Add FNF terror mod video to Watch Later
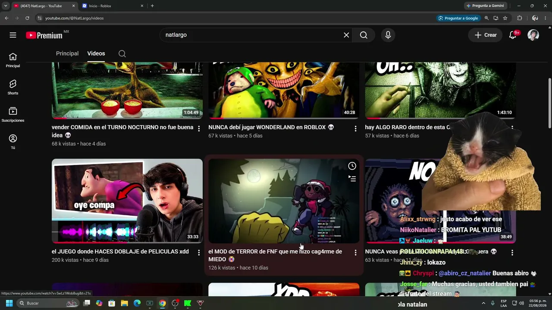This screenshot has height=310, width=552. (352, 166)
